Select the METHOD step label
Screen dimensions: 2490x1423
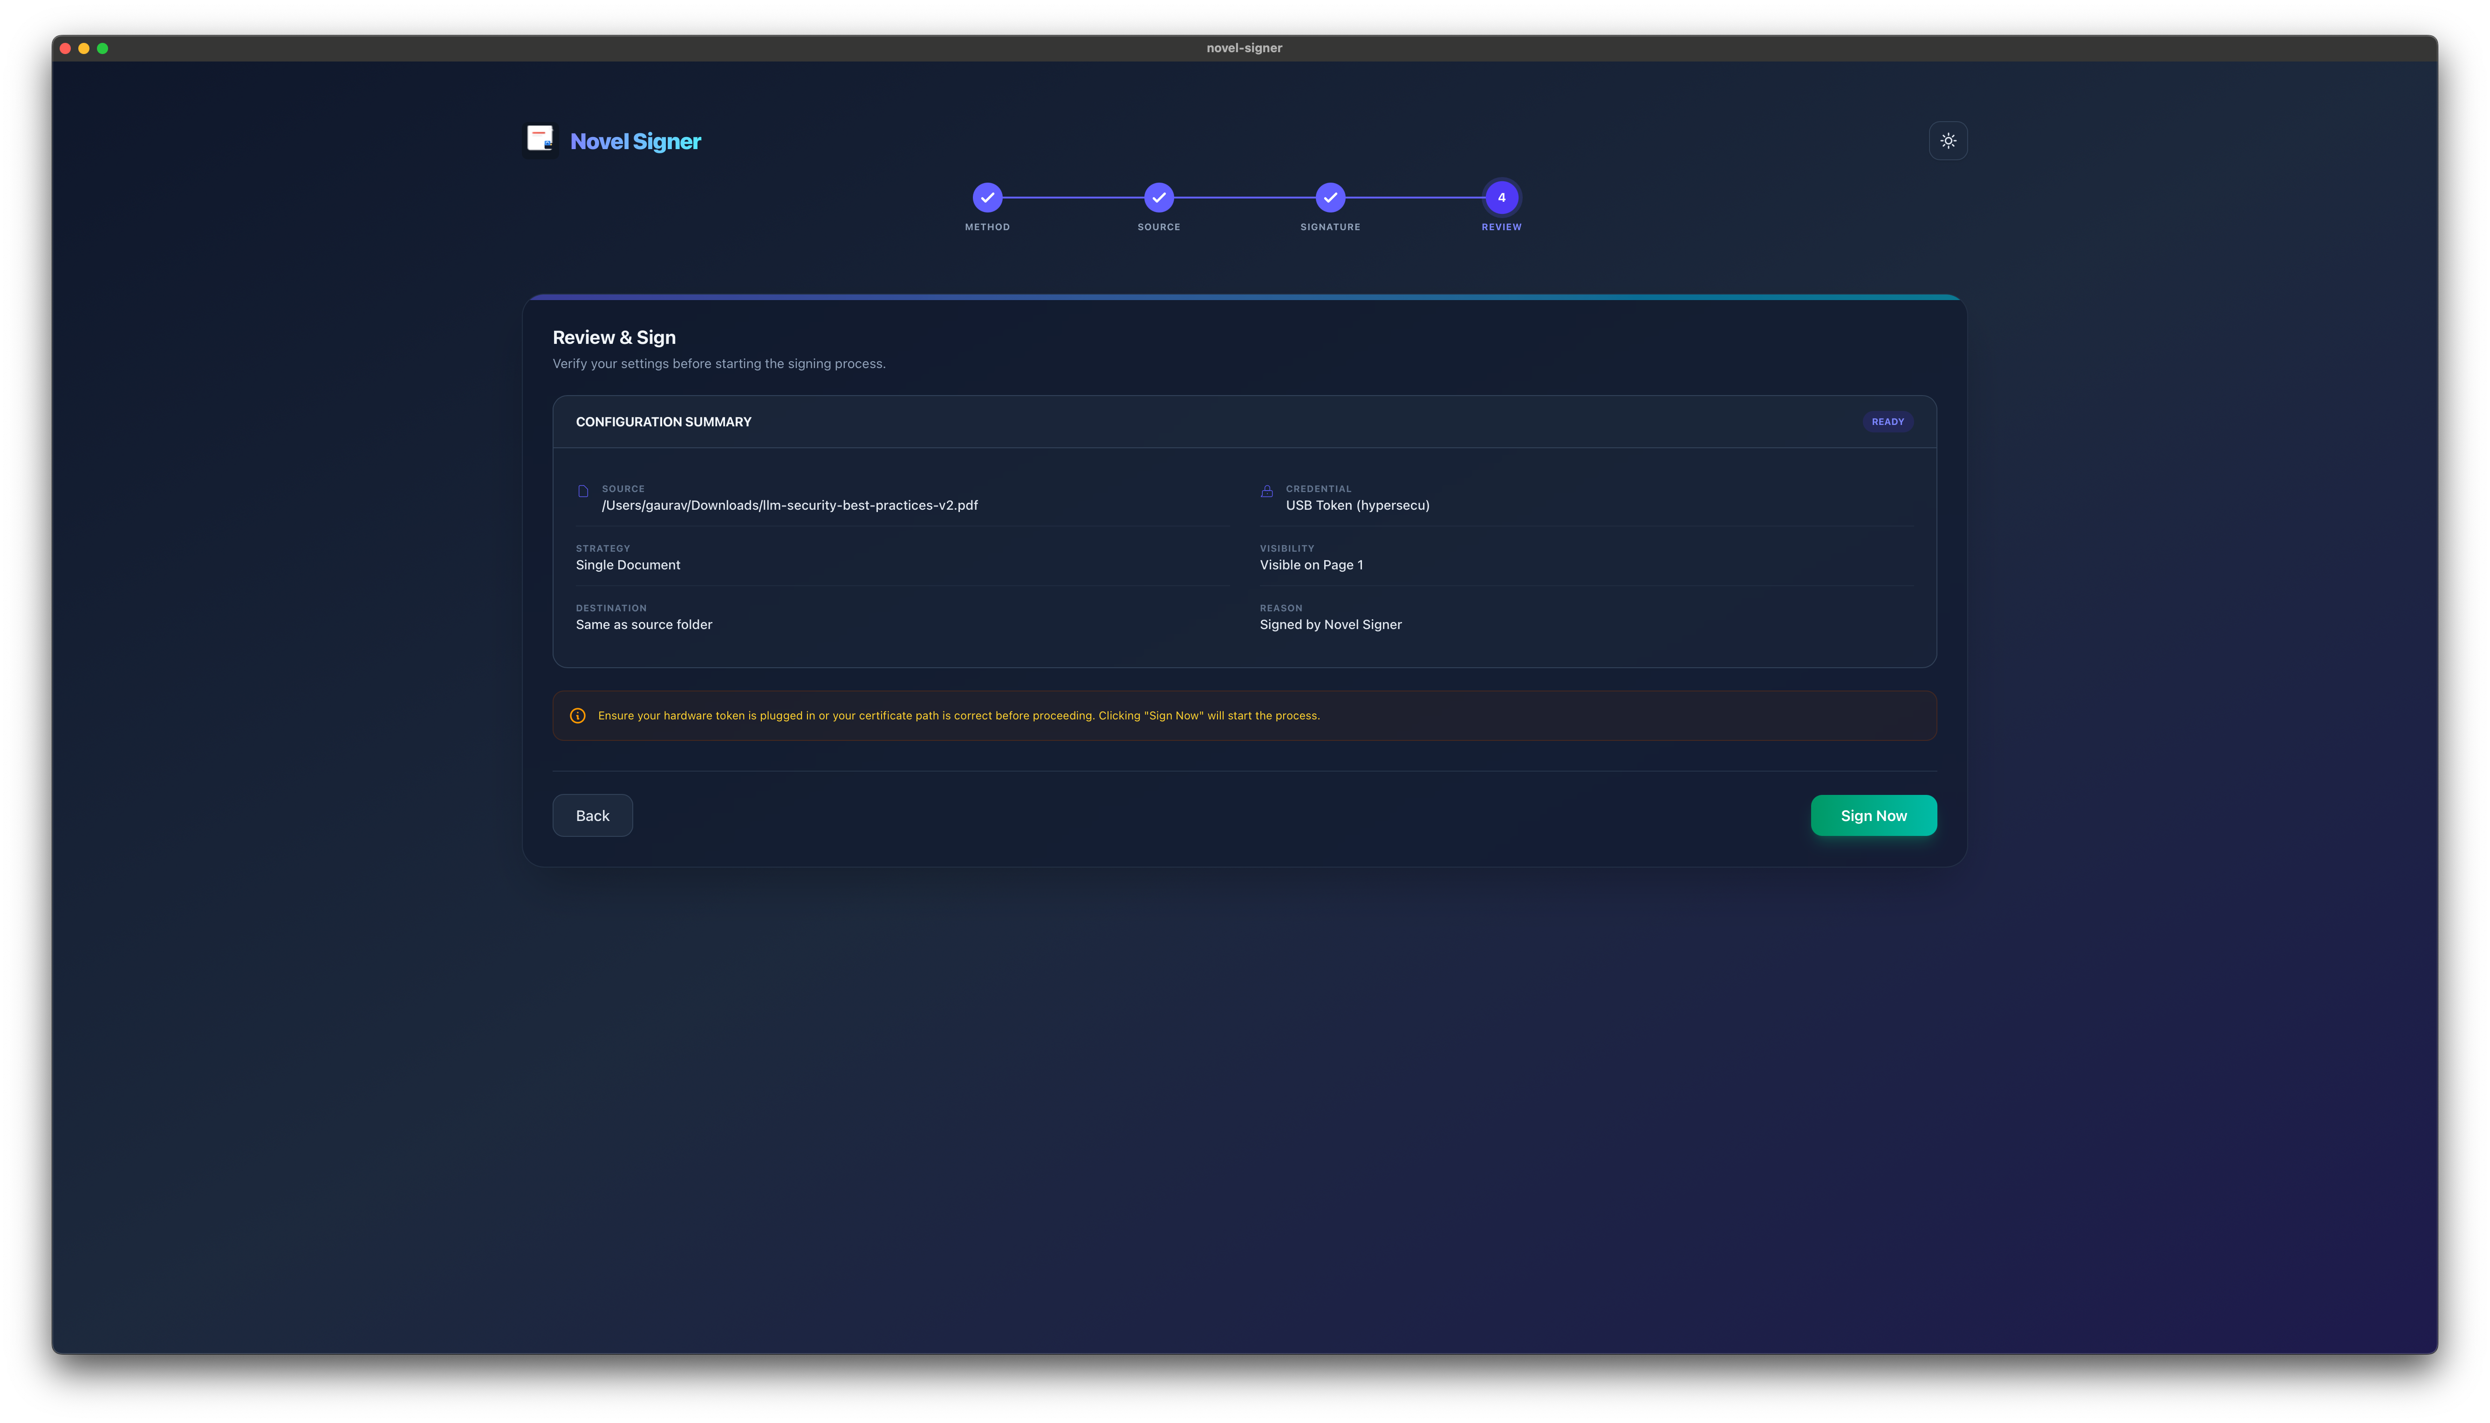coord(987,227)
